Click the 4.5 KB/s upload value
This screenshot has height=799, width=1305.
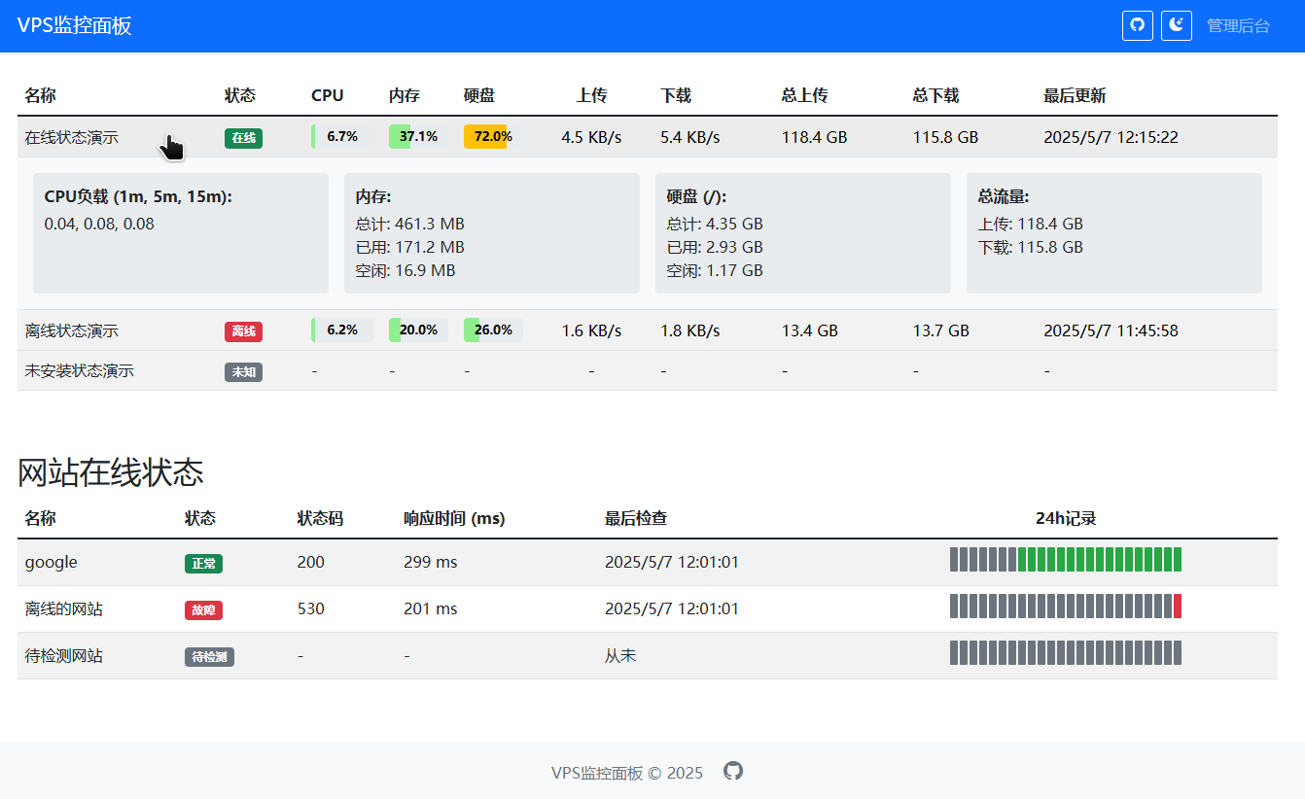591,137
